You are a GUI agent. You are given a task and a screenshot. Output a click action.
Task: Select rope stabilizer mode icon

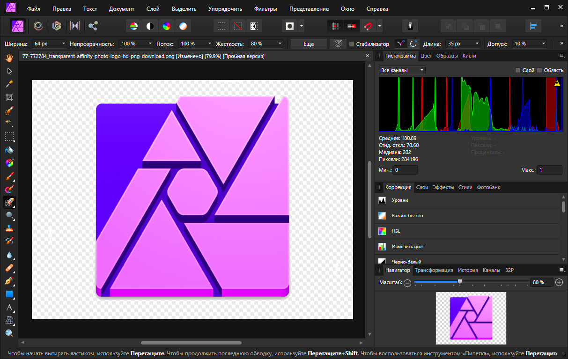click(400, 44)
